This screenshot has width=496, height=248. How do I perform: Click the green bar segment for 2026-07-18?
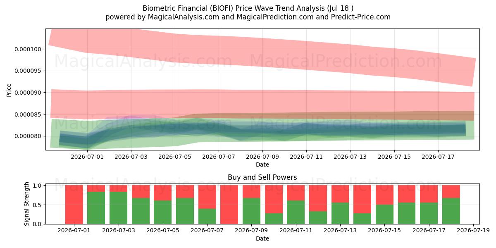click(451, 211)
